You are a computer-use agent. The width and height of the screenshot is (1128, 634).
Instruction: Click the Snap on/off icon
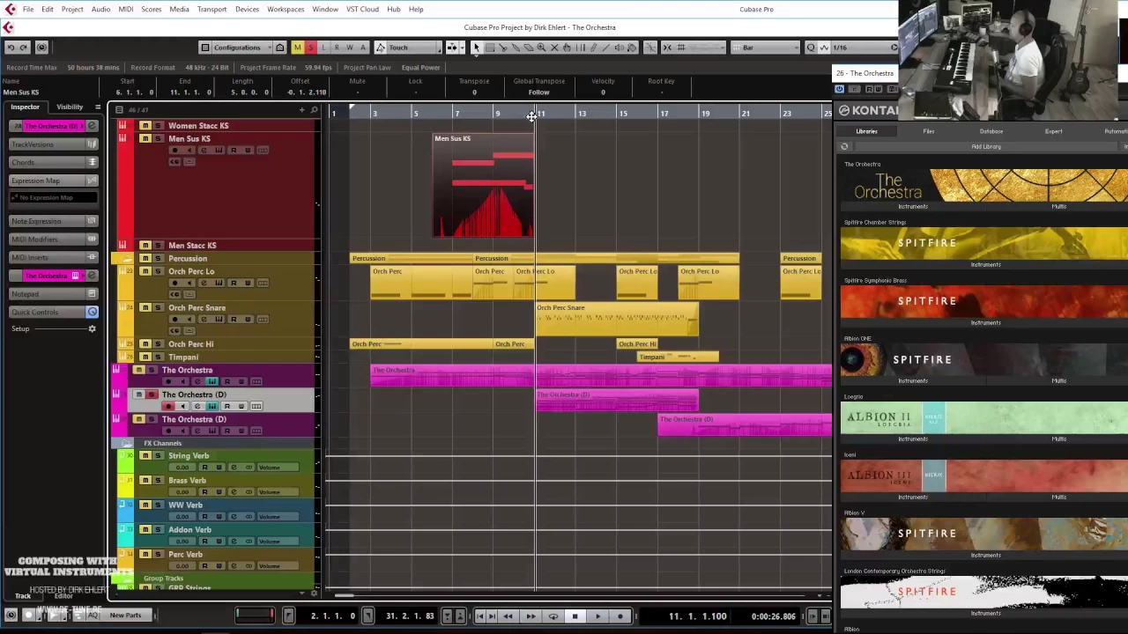click(x=667, y=48)
